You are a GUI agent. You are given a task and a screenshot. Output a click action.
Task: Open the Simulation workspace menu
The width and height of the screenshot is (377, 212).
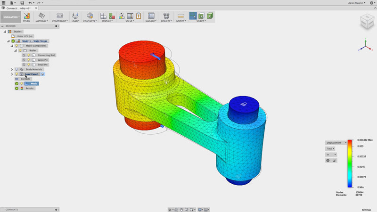click(x=10, y=17)
